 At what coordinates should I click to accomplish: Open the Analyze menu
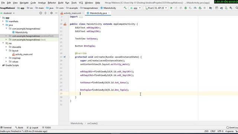[x=42, y=3]
